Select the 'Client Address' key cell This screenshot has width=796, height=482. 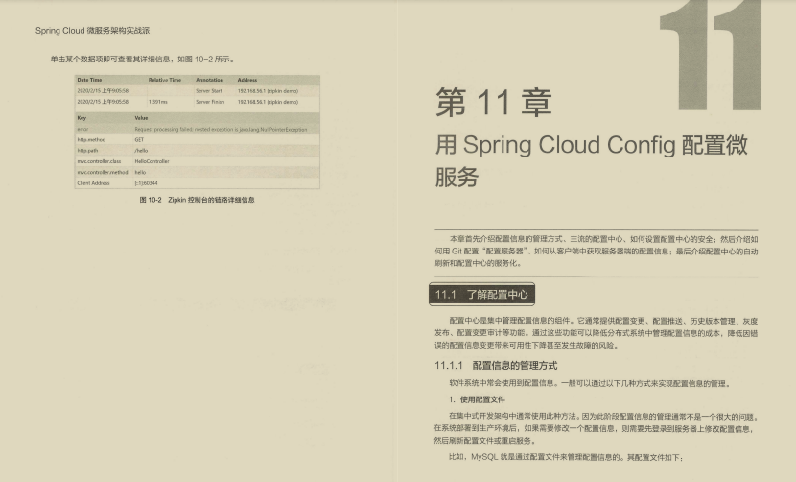click(93, 183)
